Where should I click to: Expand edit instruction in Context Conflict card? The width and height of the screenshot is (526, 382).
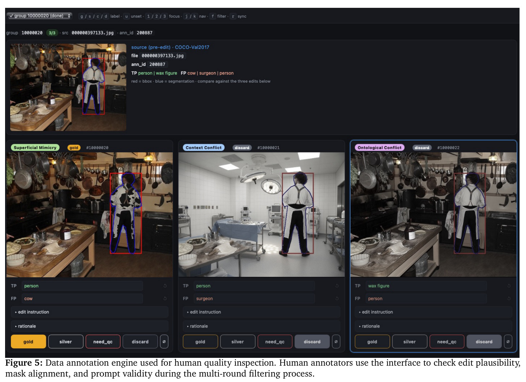point(262,312)
